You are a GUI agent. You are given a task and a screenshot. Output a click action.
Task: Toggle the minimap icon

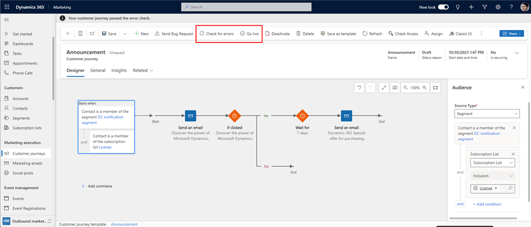pyautogui.click(x=395, y=87)
